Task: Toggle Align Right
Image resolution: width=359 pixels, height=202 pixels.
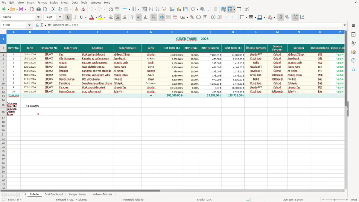Action: pyautogui.click(x=124, y=17)
